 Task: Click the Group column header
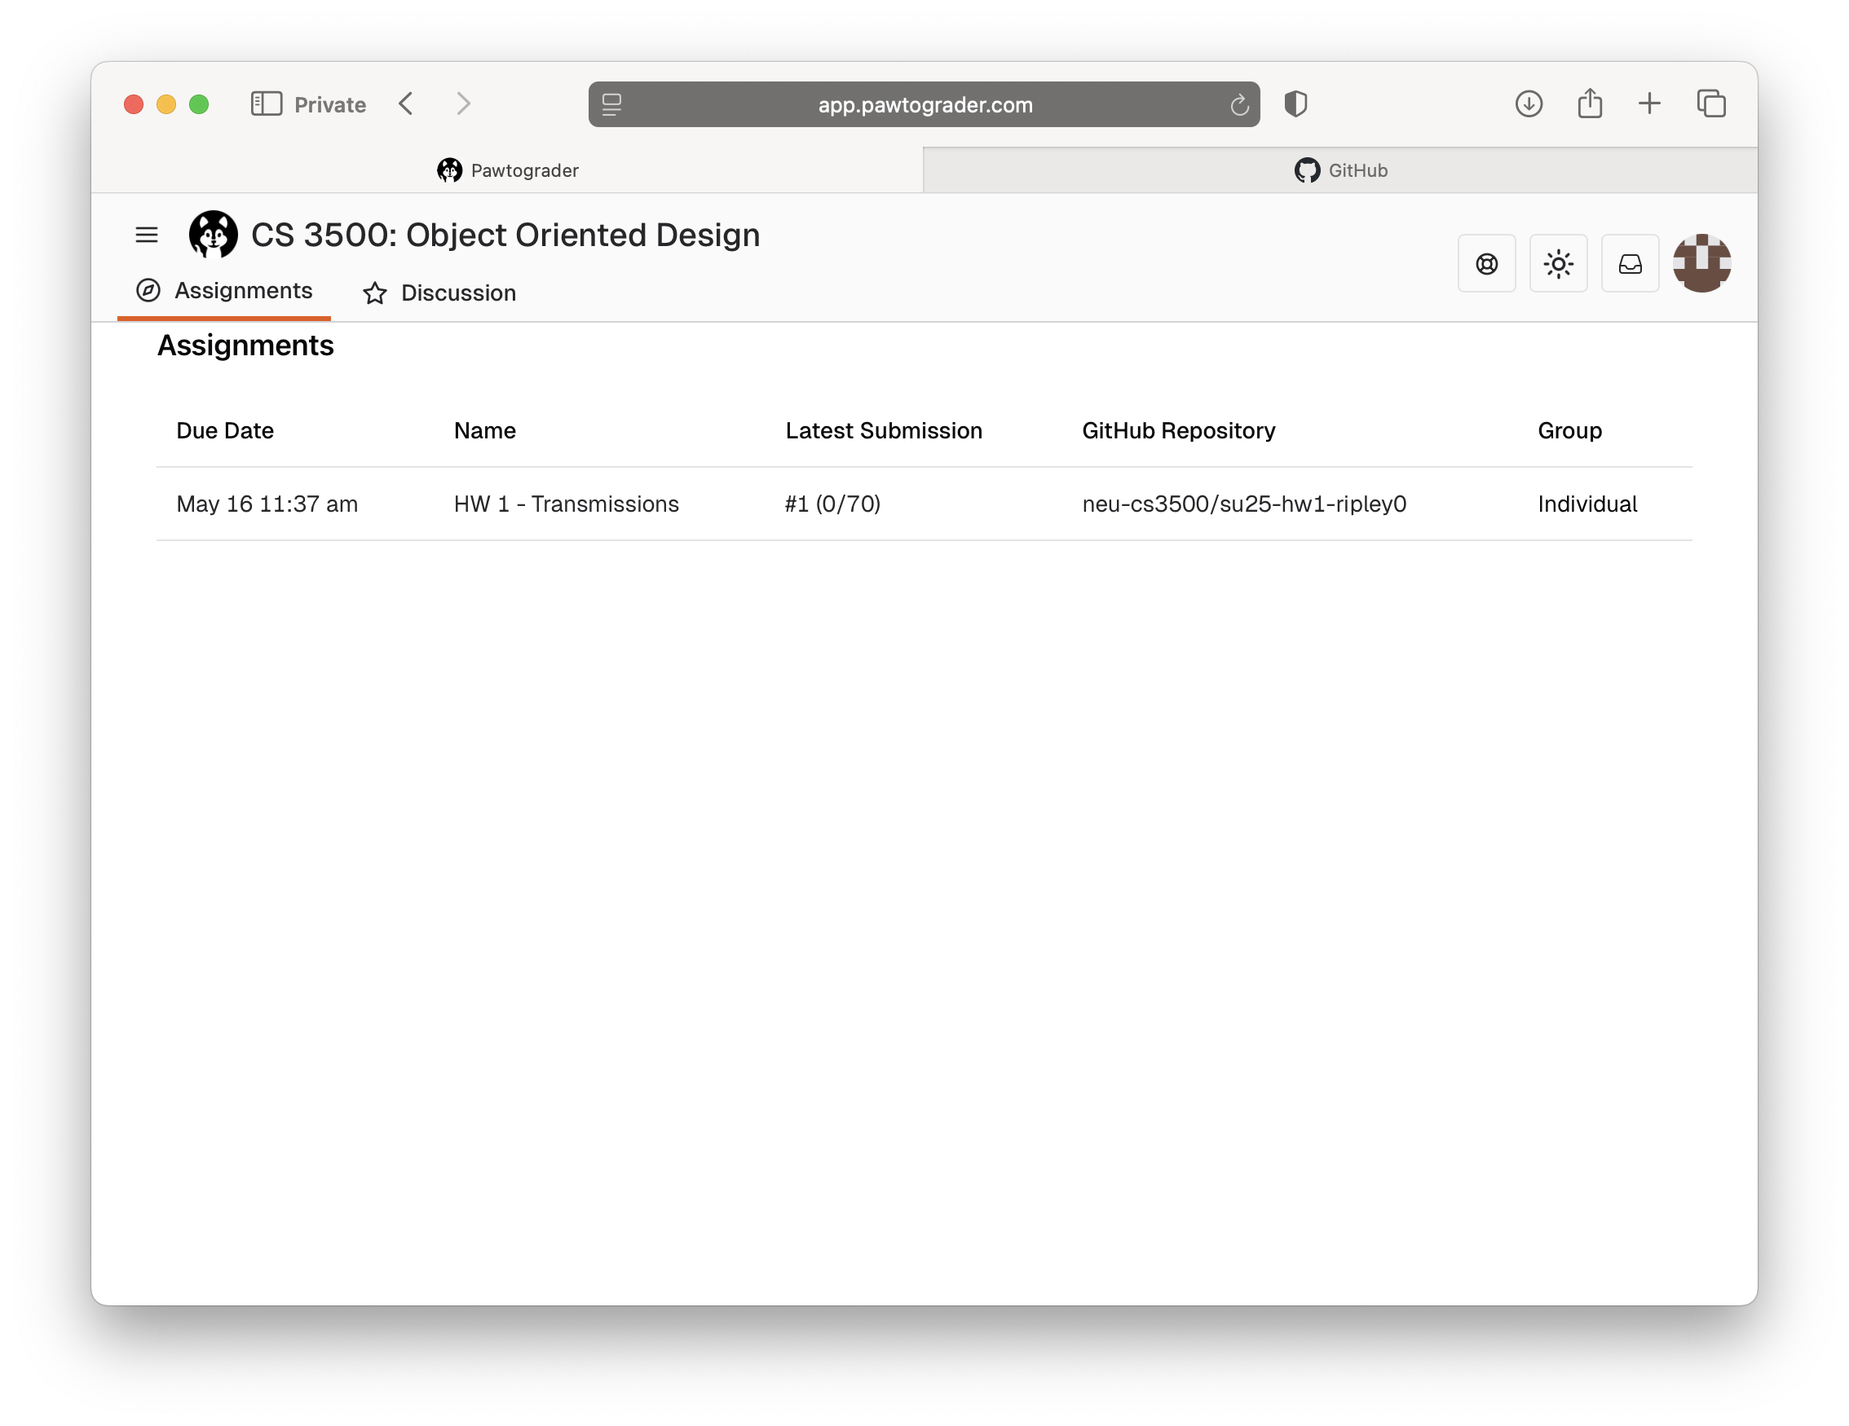coord(1569,431)
